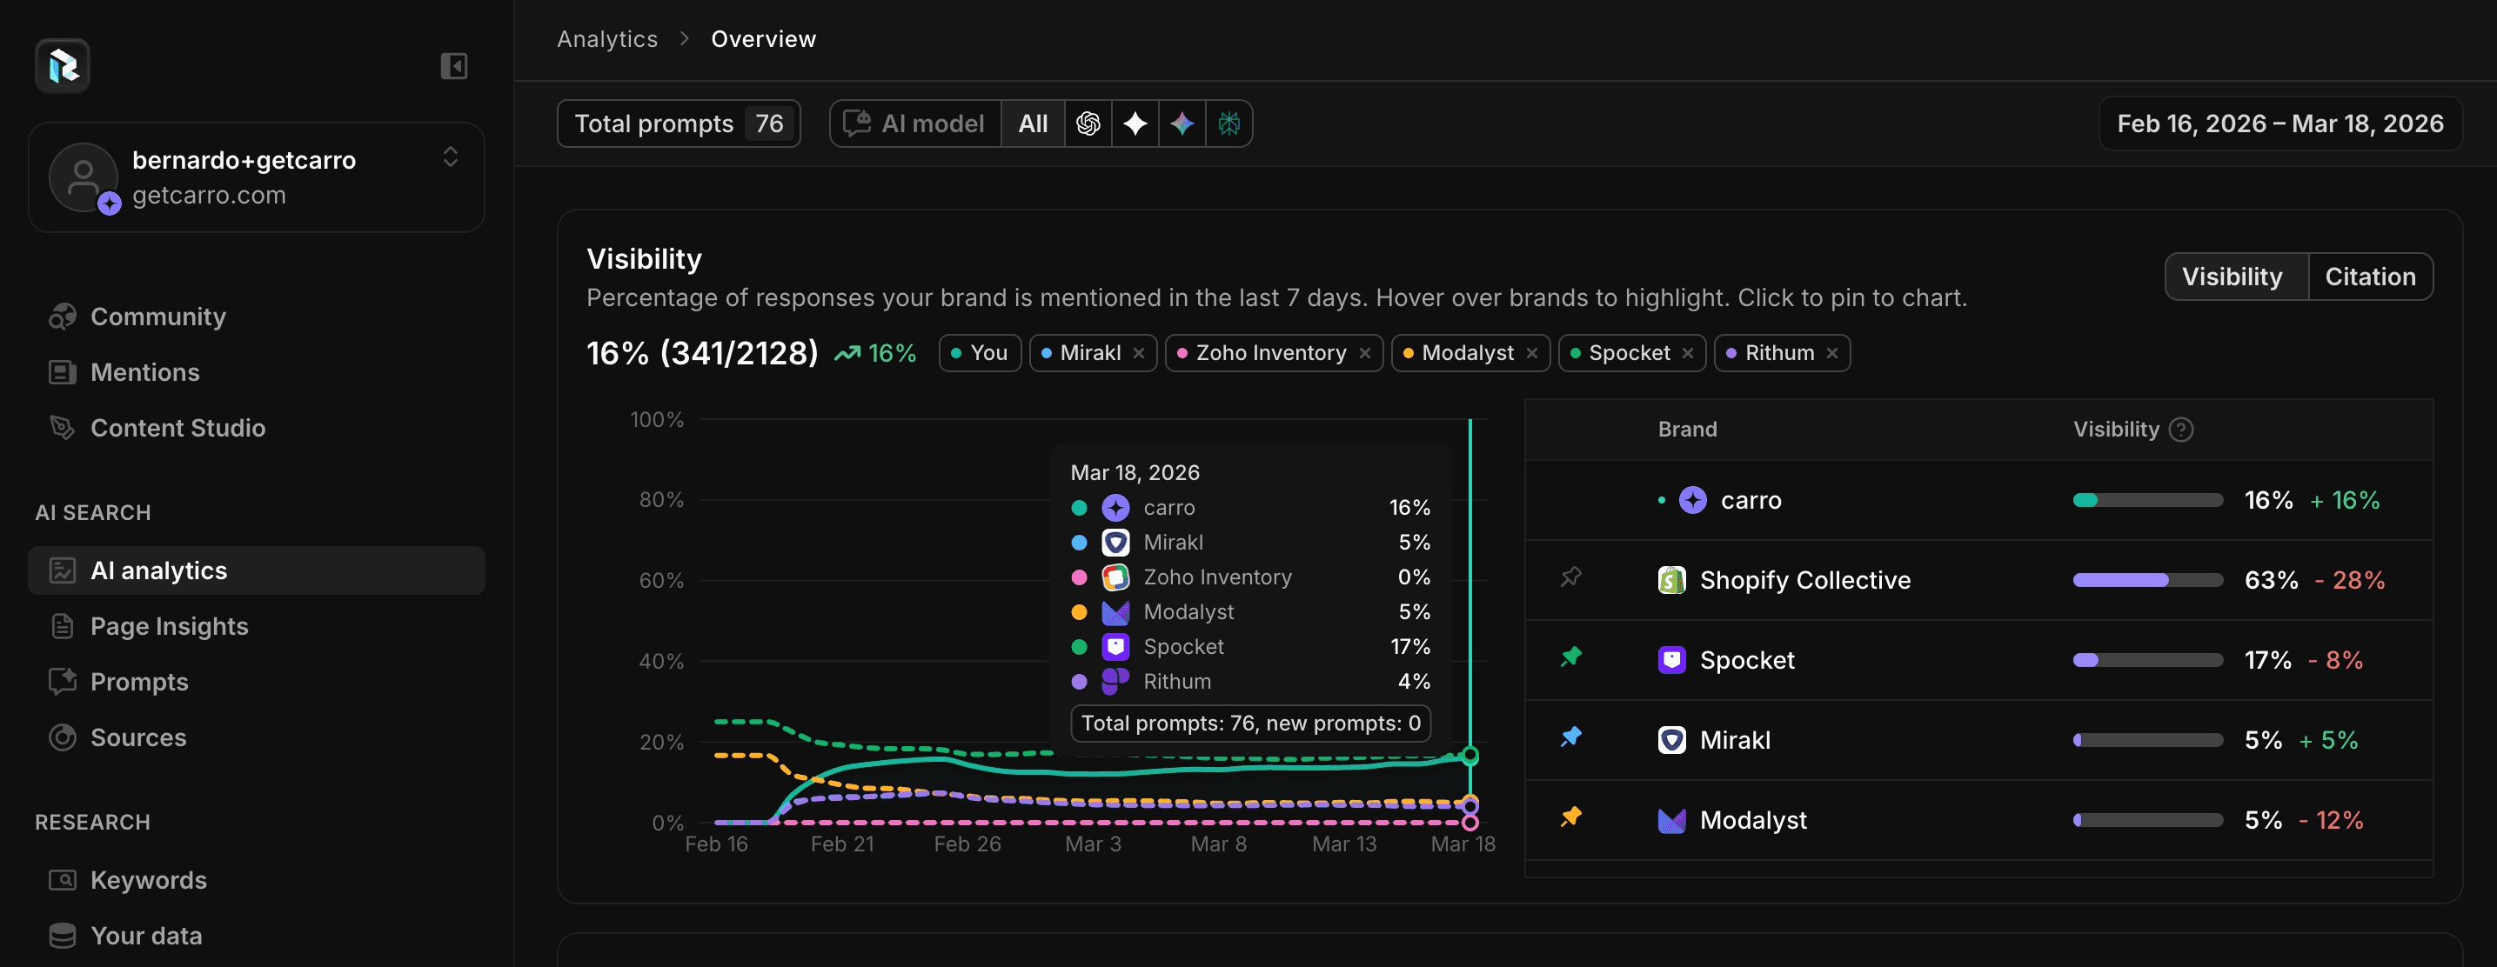Click the Shopify Collective logo
The width and height of the screenshot is (2497, 967).
pos(1672,580)
